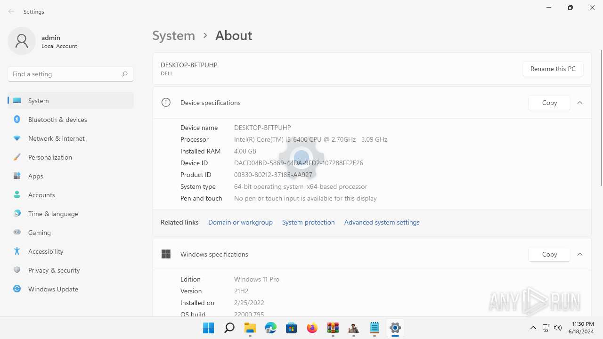Go to Personalization settings
Screen dimensions: 603x339
[x=71, y=157]
